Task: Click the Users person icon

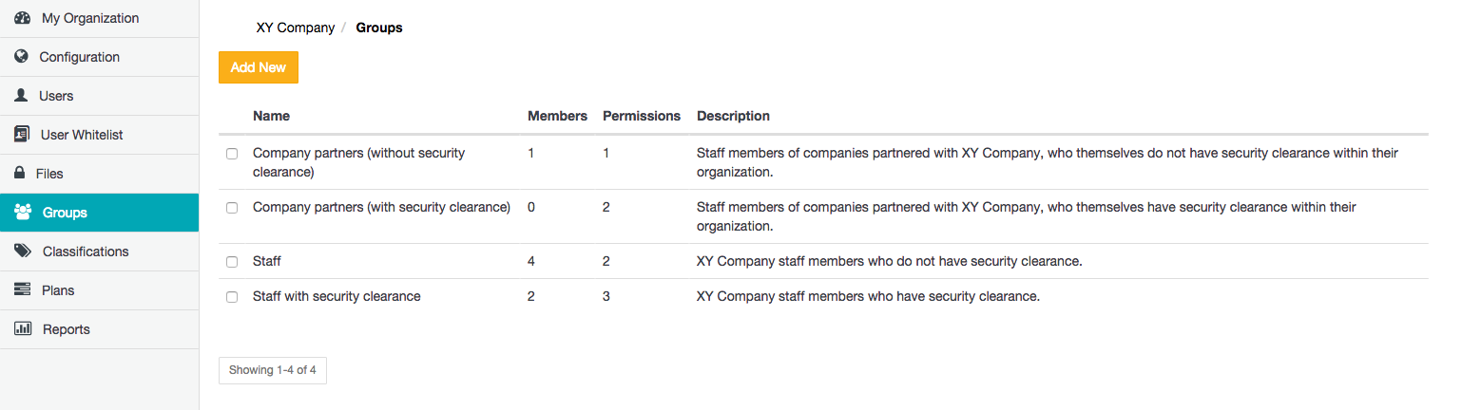Action: pos(22,96)
